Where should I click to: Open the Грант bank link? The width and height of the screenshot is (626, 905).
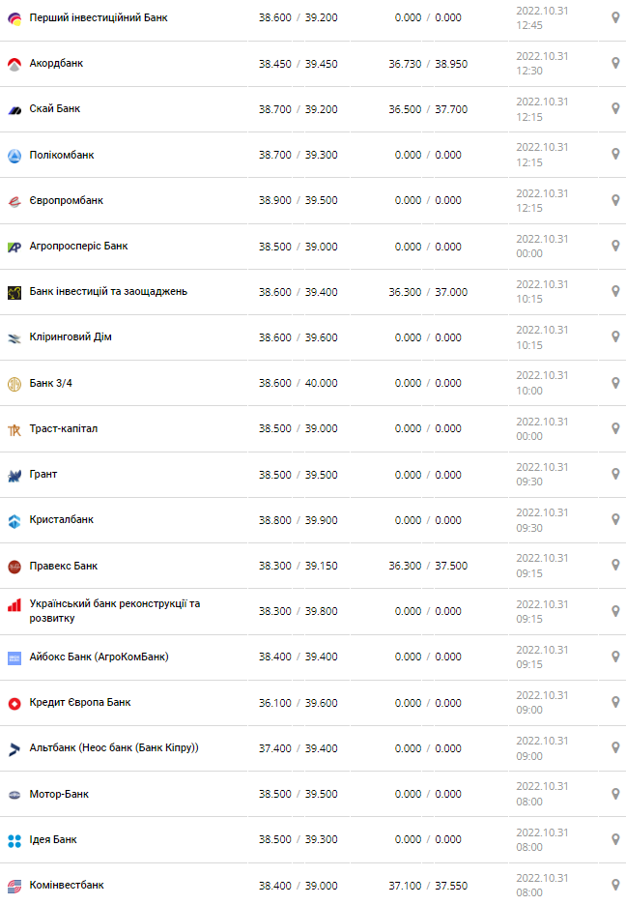43,474
